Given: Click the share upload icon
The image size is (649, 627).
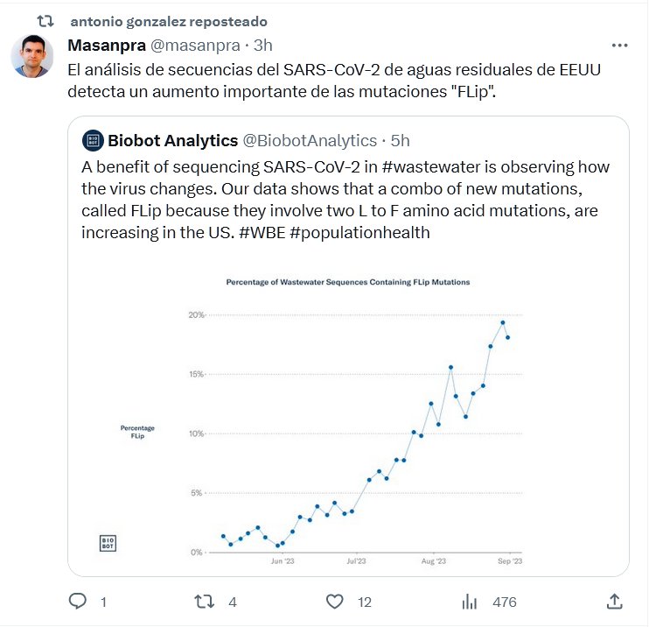Looking at the screenshot, I should pos(615,602).
